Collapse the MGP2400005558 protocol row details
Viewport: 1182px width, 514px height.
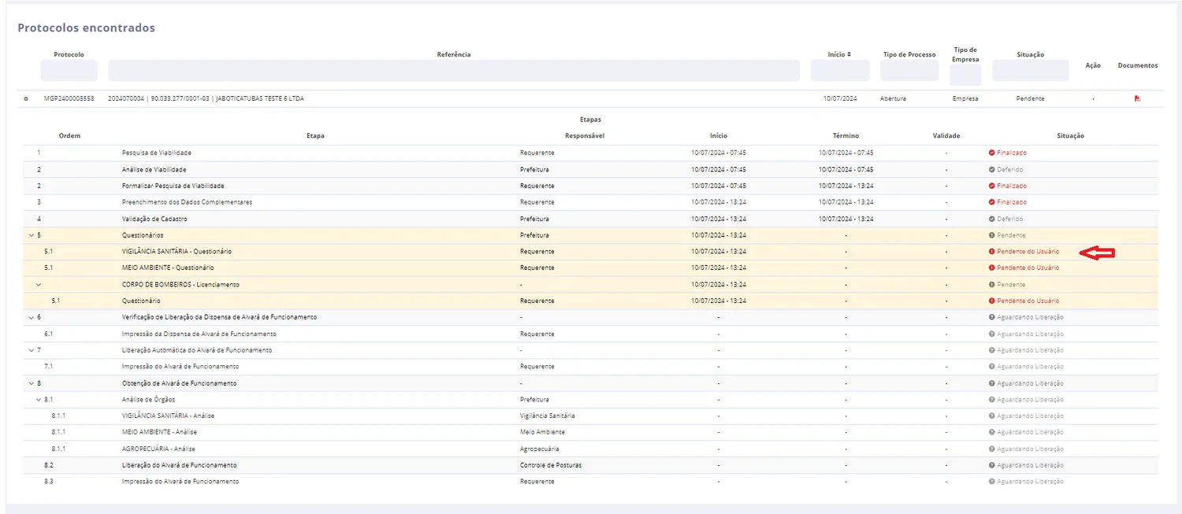point(26,98)
